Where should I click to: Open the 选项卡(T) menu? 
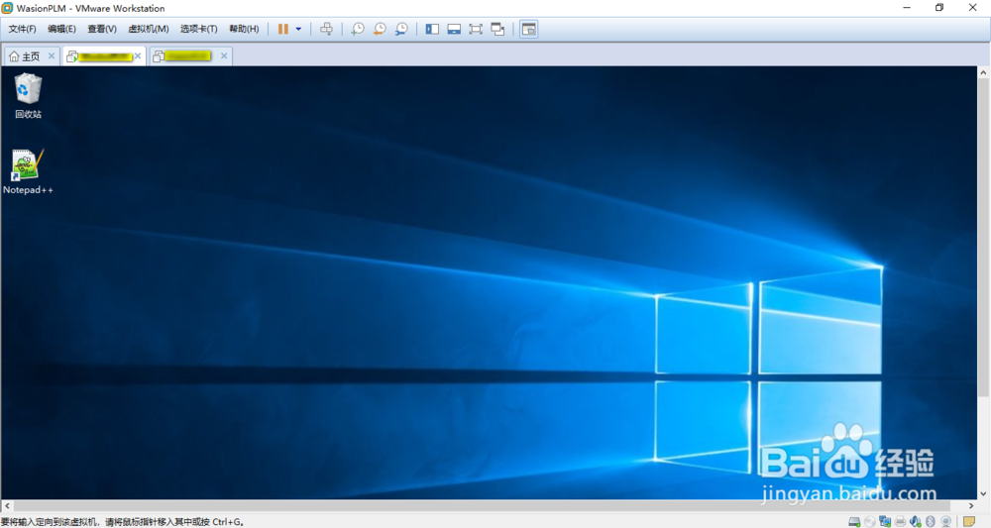point(198,29)
